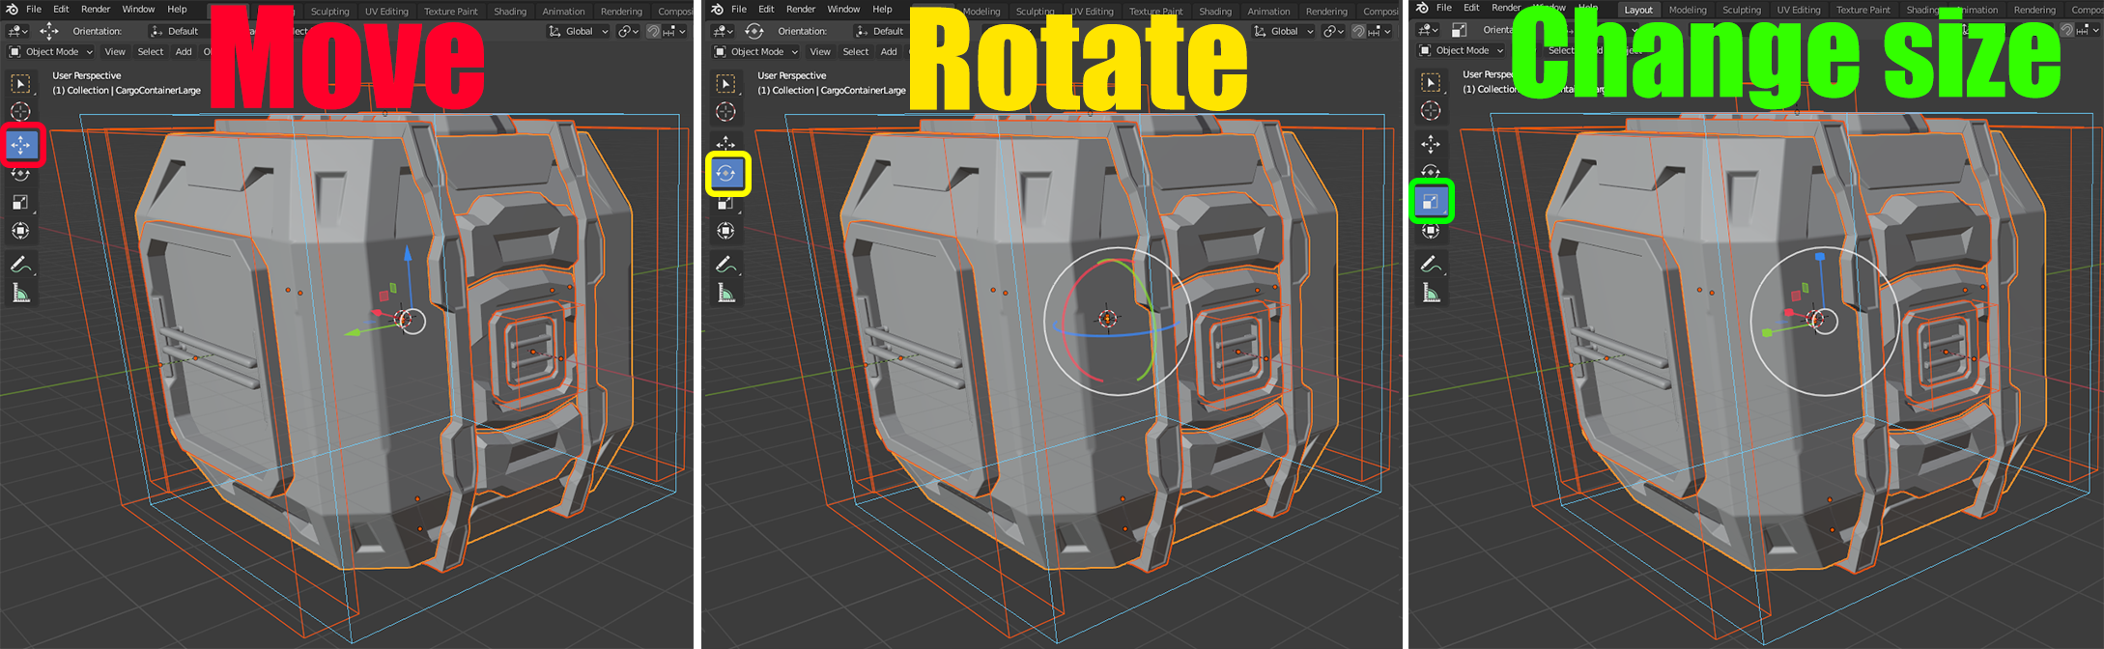Select Transform tool in the Rotate screenshot
This screenshot has height=649, width=2104.
(726, 231)
